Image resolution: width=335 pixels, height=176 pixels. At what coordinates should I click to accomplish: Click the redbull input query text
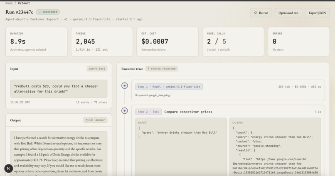(x=59, y=89)
